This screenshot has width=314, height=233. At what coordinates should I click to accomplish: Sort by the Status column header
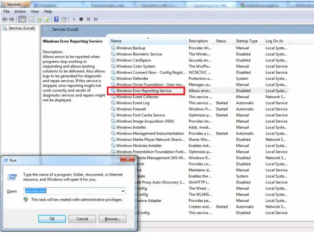tap(224, 41)
